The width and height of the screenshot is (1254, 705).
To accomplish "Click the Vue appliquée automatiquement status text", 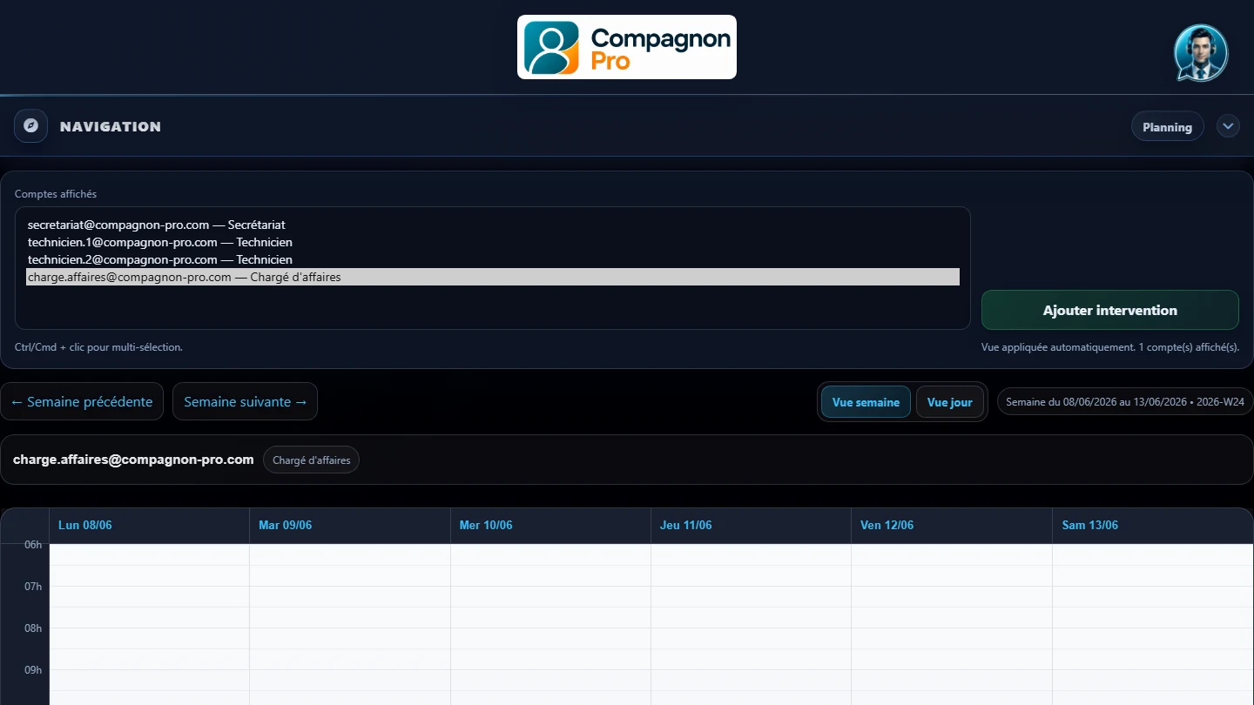I will (1109, 347).
